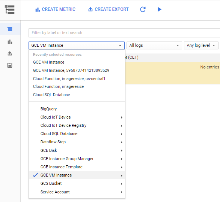
Task: Expand checked GCE VM Instance submenu arrow
Action: pos(122,175)
